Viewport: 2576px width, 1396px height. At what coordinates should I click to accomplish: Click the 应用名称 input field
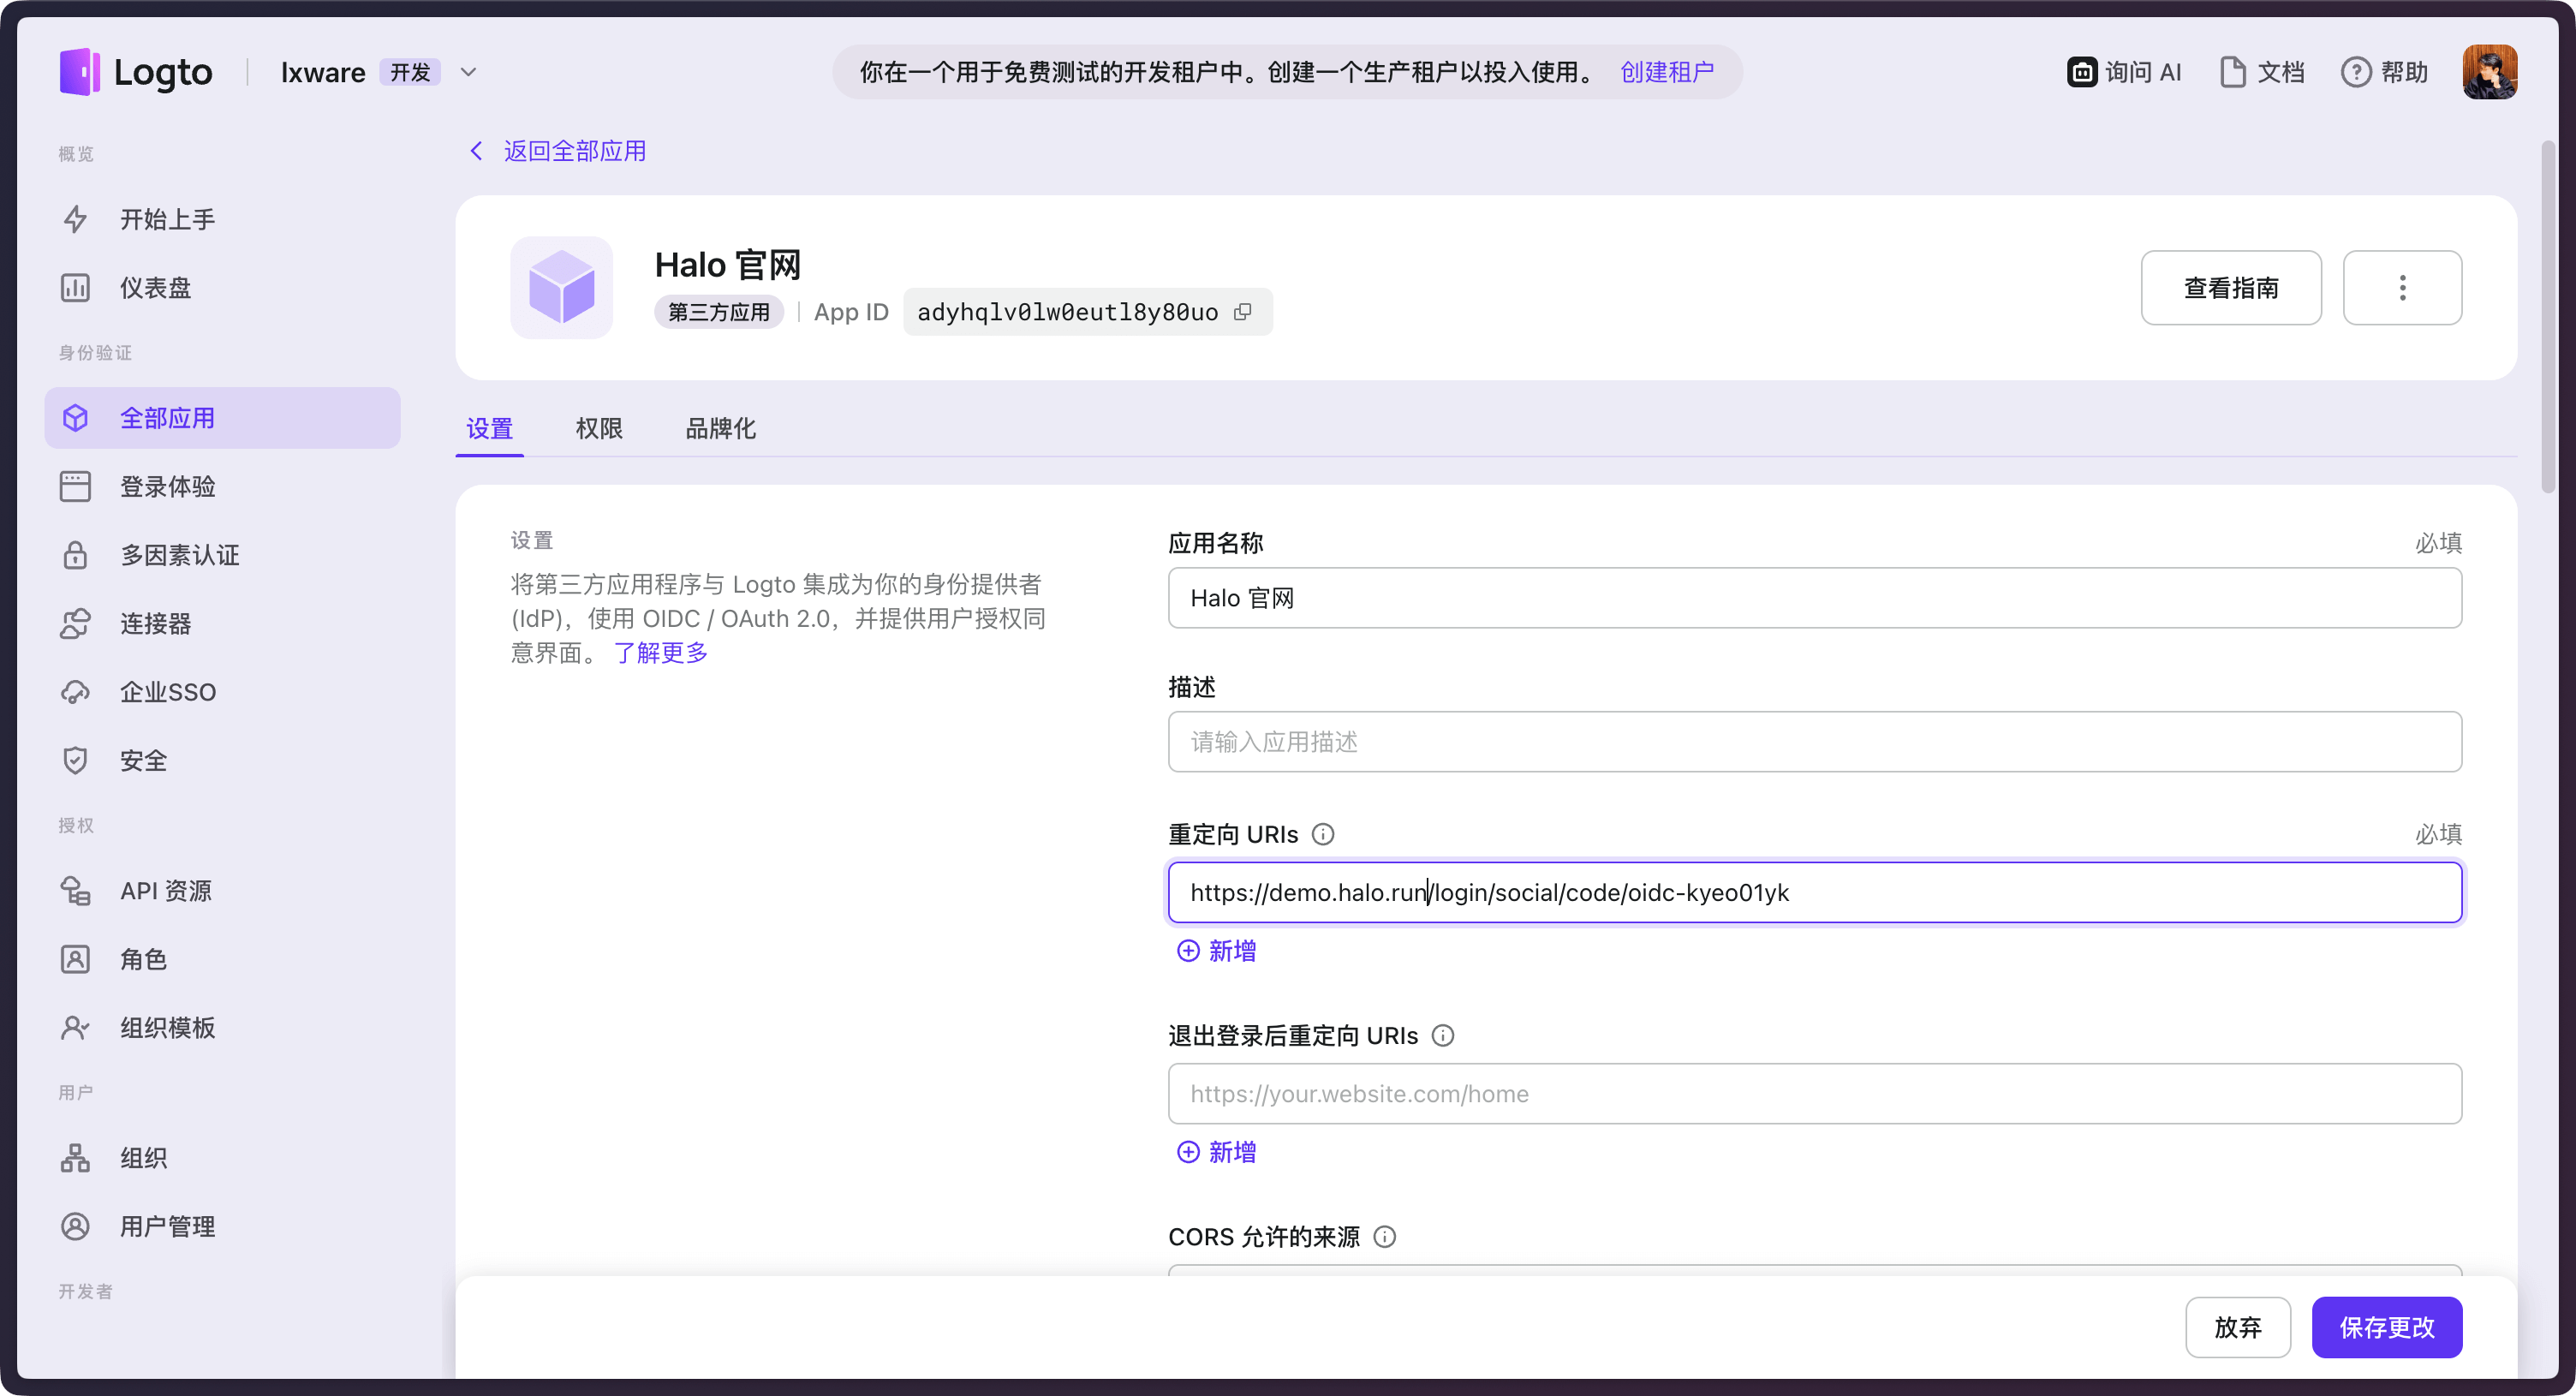coord(1815,598)
